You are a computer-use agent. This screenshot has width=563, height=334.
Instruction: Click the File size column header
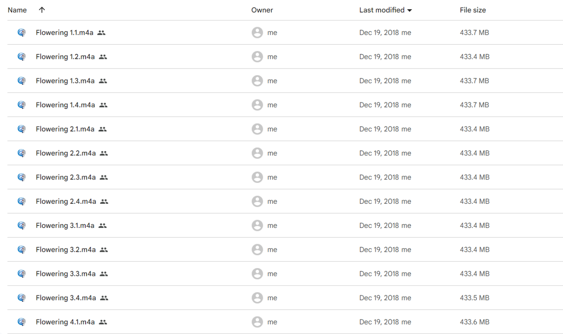coord(472,10)
